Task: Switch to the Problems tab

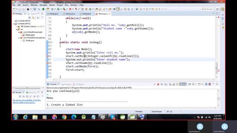Action: pyautogui.click(x=79, y=84)
